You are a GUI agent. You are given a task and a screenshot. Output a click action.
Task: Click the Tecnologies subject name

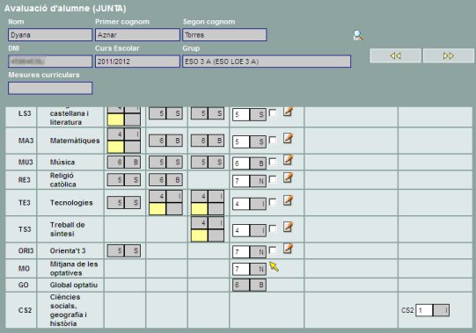[x=71, y=203]
